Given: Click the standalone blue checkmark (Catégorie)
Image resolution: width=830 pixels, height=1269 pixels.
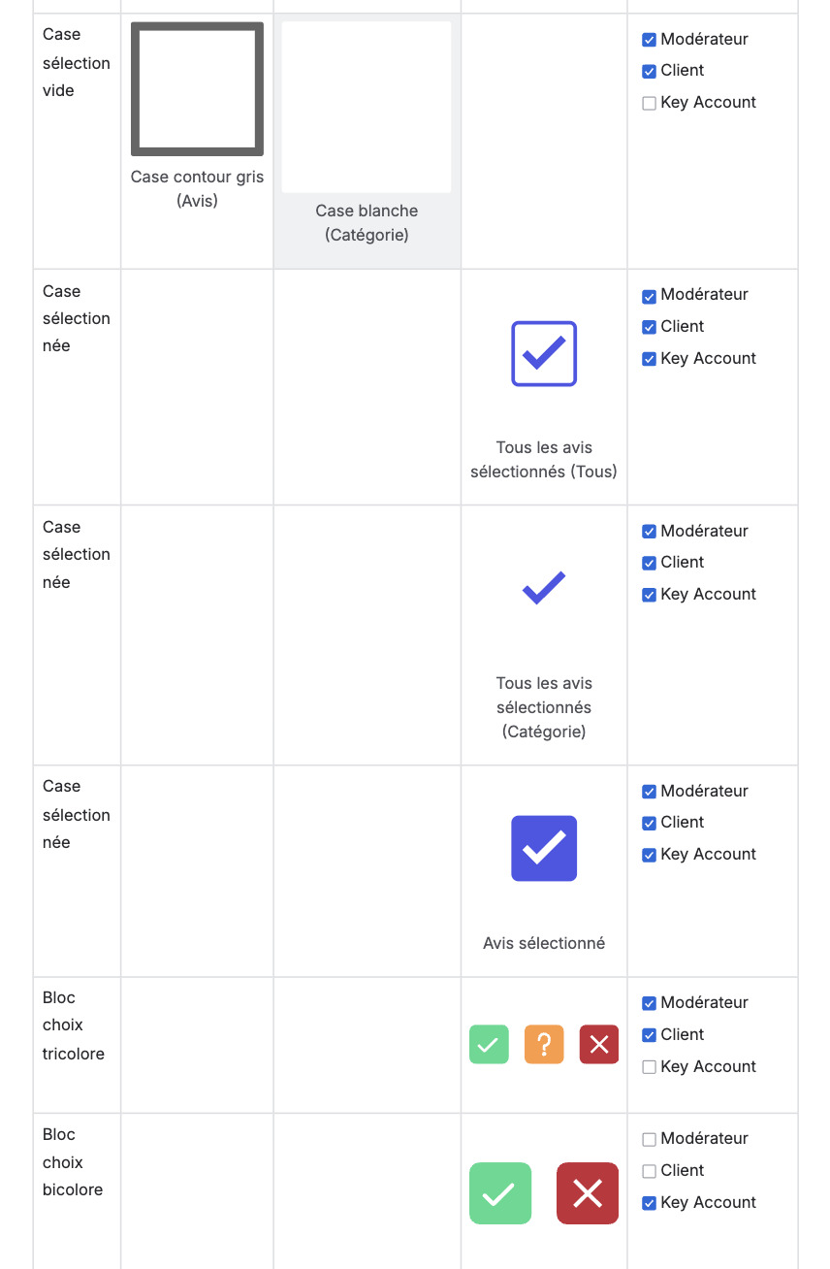Looking at the screenshot, I should click(543, 587).
